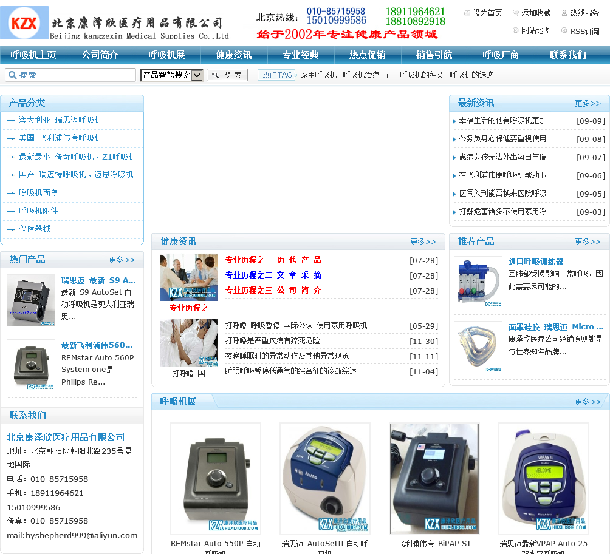This screenshot has width=610, height=554.
Task: Focus the 搜索 search input field
Action: [70, 75]
